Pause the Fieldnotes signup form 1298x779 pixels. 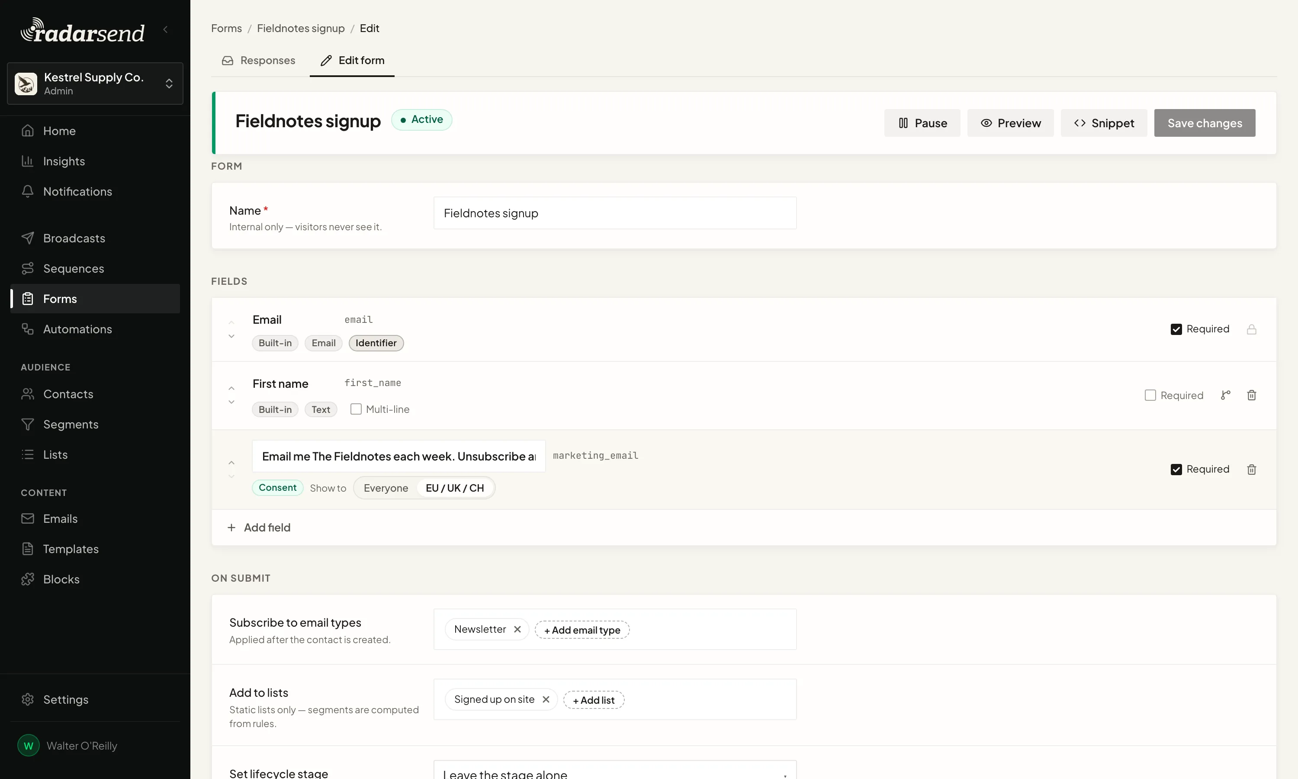(x=922, y=123)
